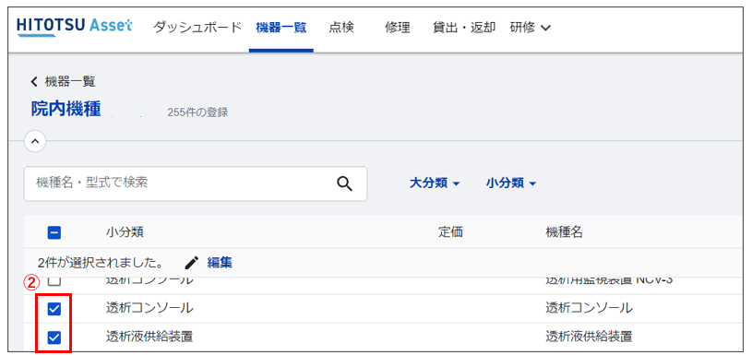Open the 修理 tab

[x=398, y=28]
